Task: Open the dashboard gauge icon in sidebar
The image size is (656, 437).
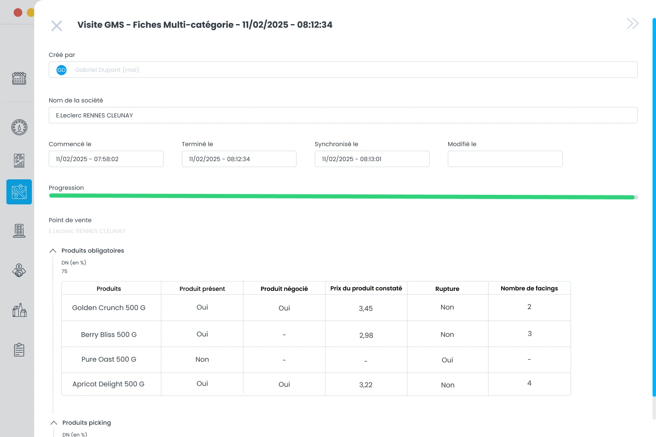Action: pyautogui.click(x=19, y=127)
